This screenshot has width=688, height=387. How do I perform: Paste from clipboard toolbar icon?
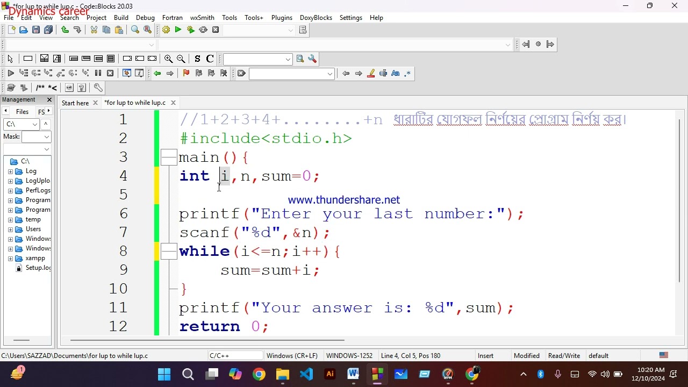(119, 30)
